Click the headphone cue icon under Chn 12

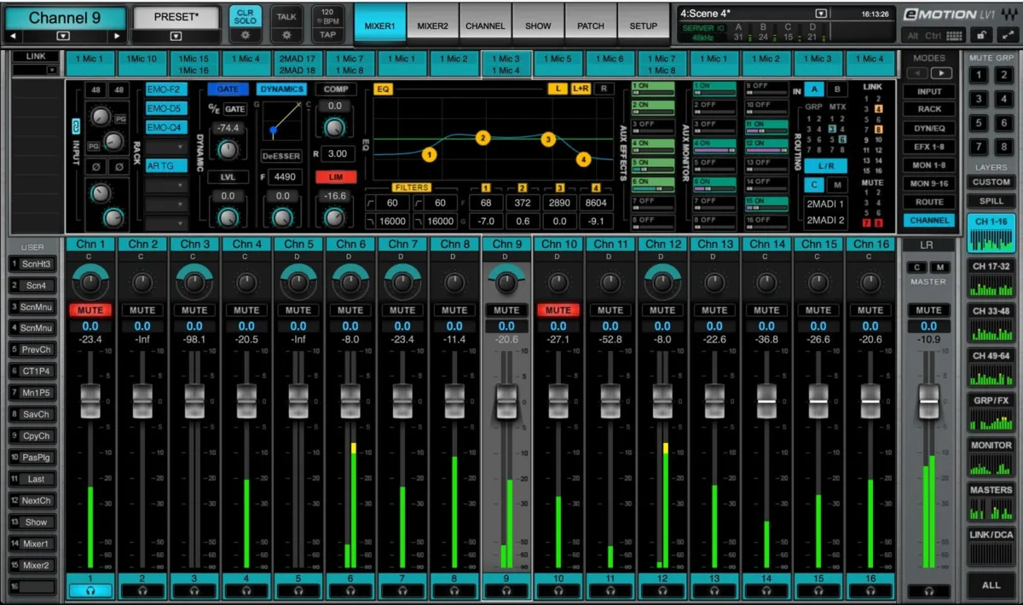(662, 590)
